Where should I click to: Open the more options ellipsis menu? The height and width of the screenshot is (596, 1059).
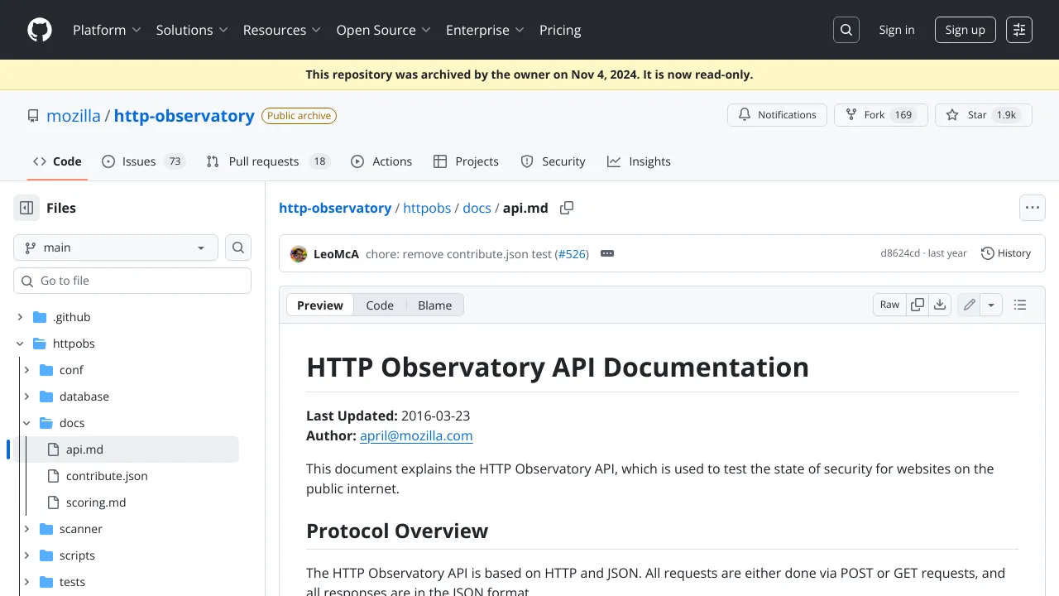[x=1032, y=208]
